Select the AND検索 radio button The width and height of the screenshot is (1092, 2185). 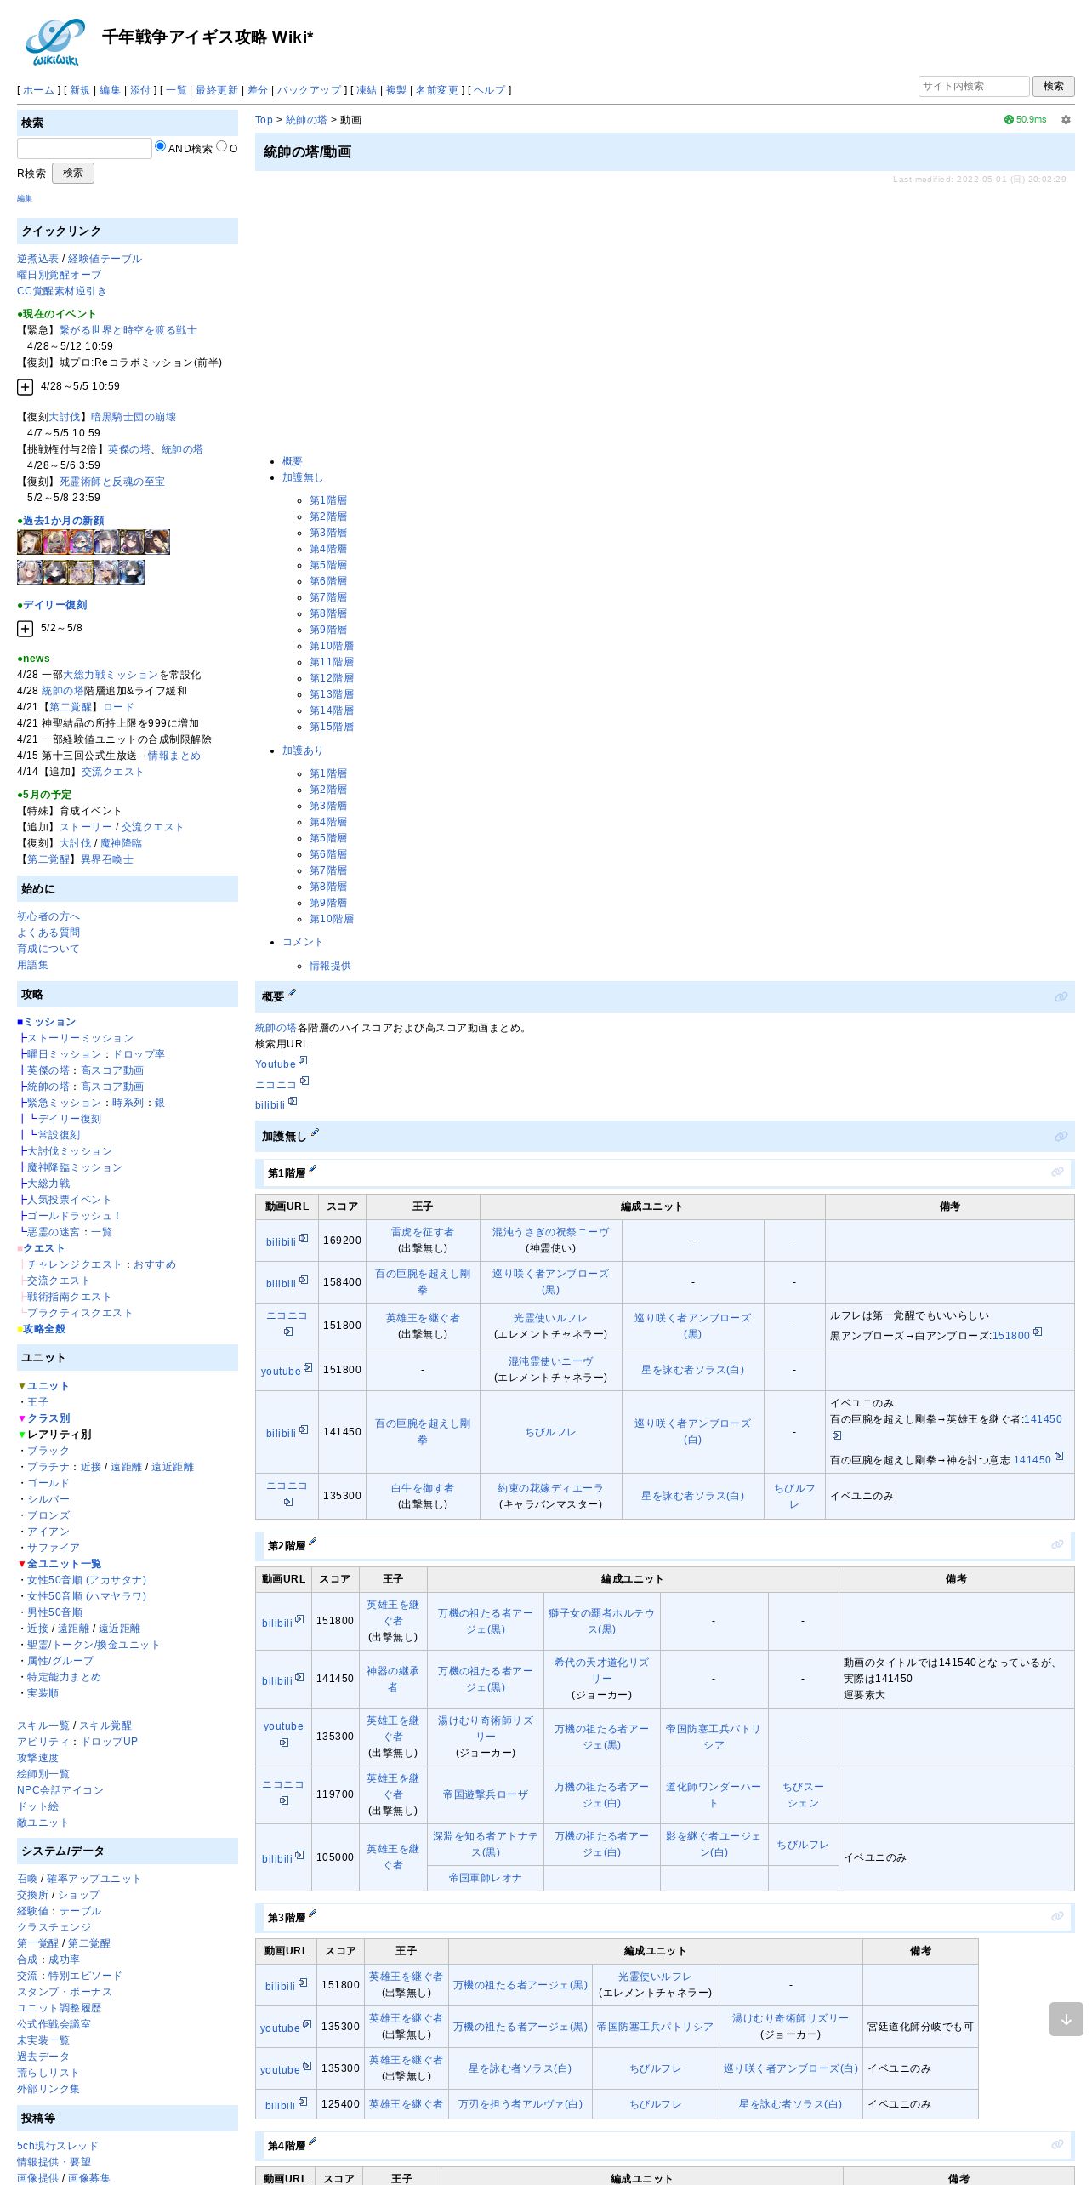click(160, 146)
